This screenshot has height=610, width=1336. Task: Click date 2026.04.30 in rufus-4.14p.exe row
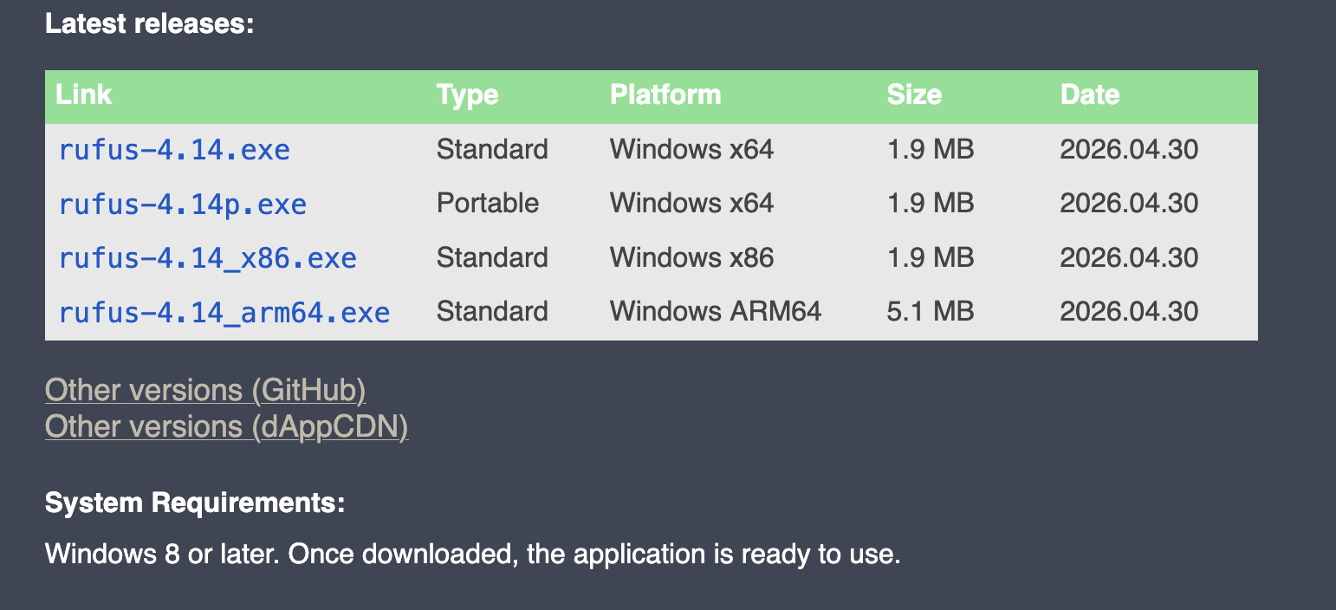coord(1130,204)
